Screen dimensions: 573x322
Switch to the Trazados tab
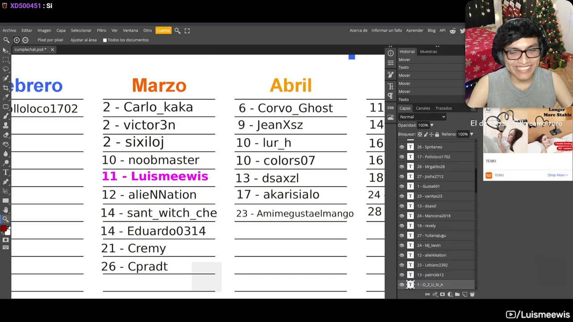[444, 108]
